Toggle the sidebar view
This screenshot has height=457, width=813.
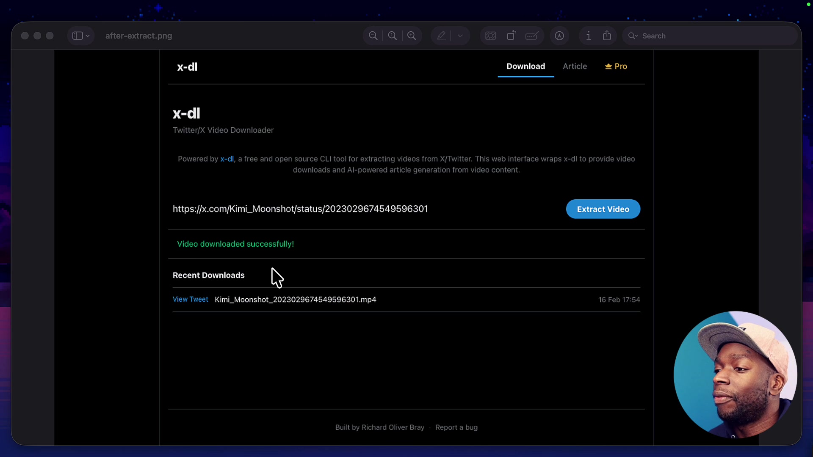pos(77,36)
